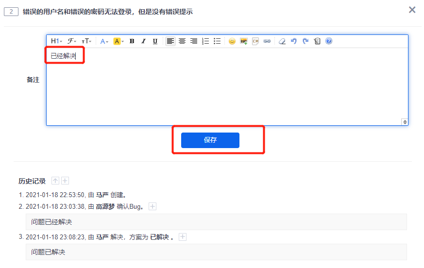Underline the selected text
Image resolution: width=424 pixels, height=268 pixels.
point(155,41)
